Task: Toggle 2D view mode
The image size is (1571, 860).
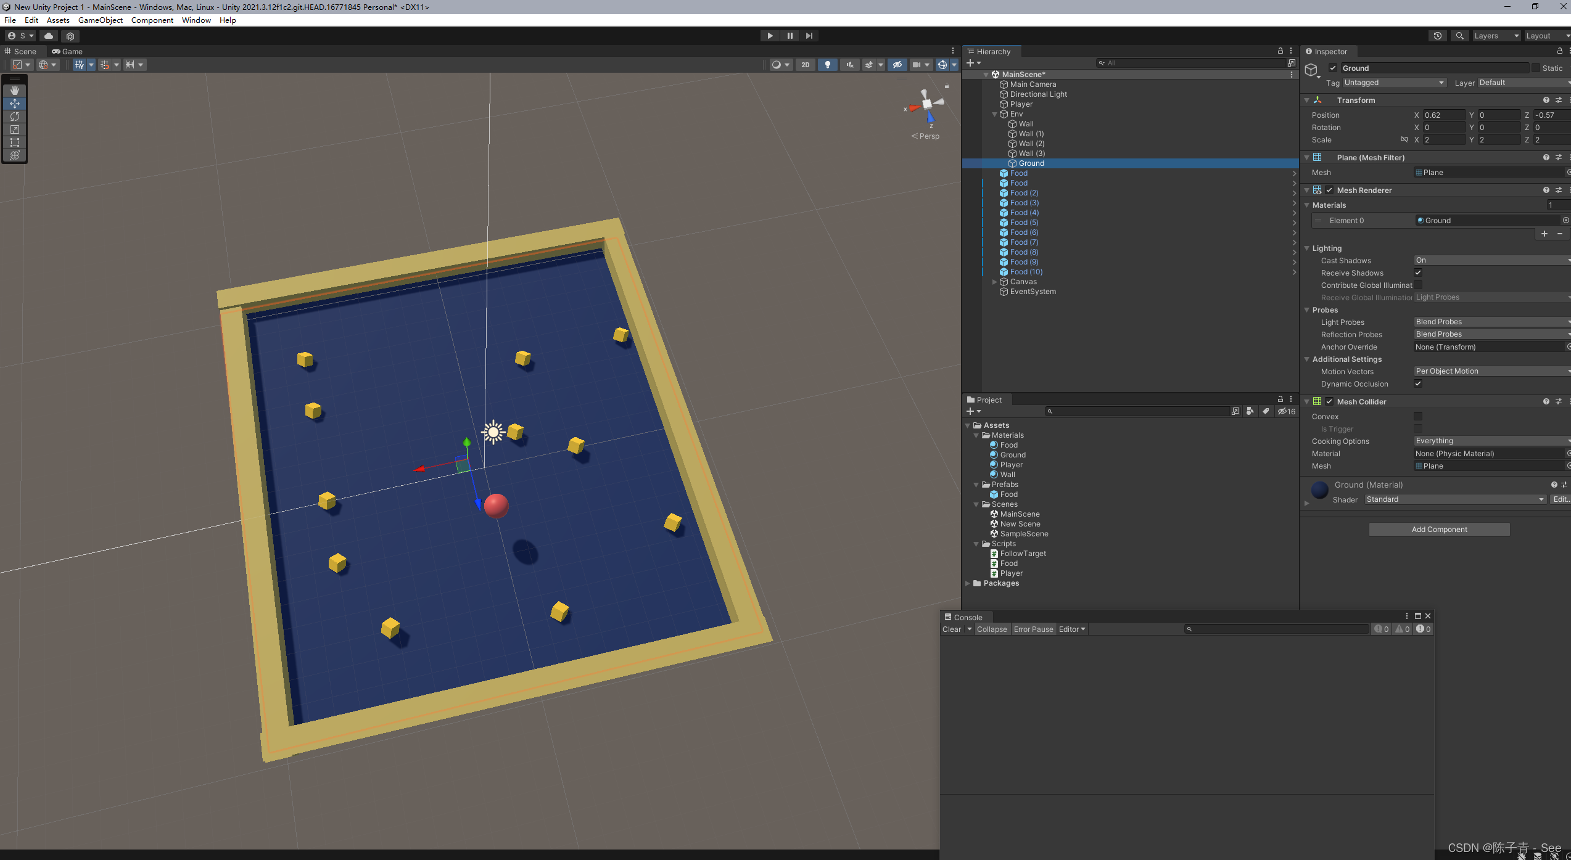Action: (x=805, y=65)
